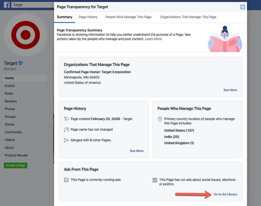Screen dimensions: 261x206
Task: Click the monitor icon beside currently running ads
Action: click(x=66, y=180)
